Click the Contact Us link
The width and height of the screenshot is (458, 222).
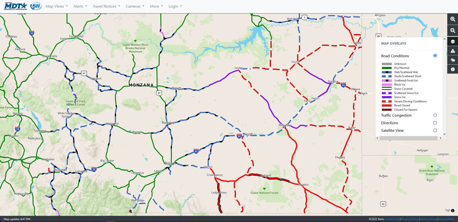(x=392, y=219)
